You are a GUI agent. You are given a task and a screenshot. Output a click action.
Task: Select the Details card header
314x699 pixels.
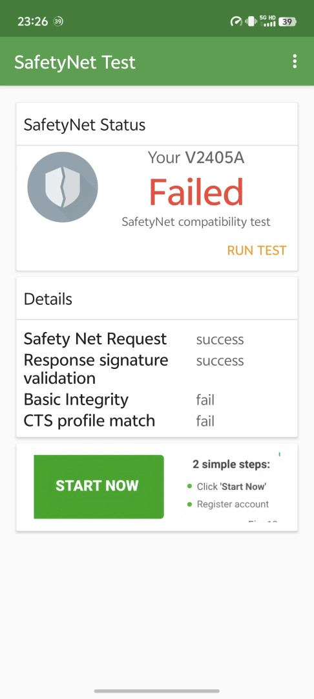click(157, 298)
